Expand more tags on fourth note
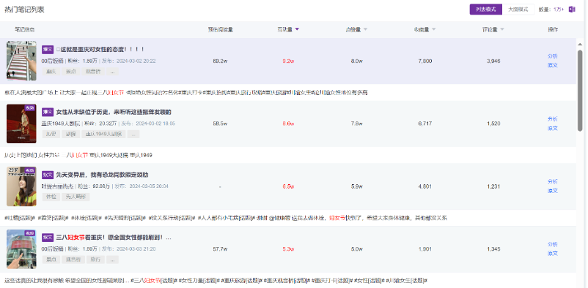Image resolution: width=588 pixels, height=288 pixels. [x=112, y=259]
